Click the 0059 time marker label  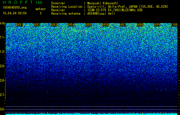(157, 25)
